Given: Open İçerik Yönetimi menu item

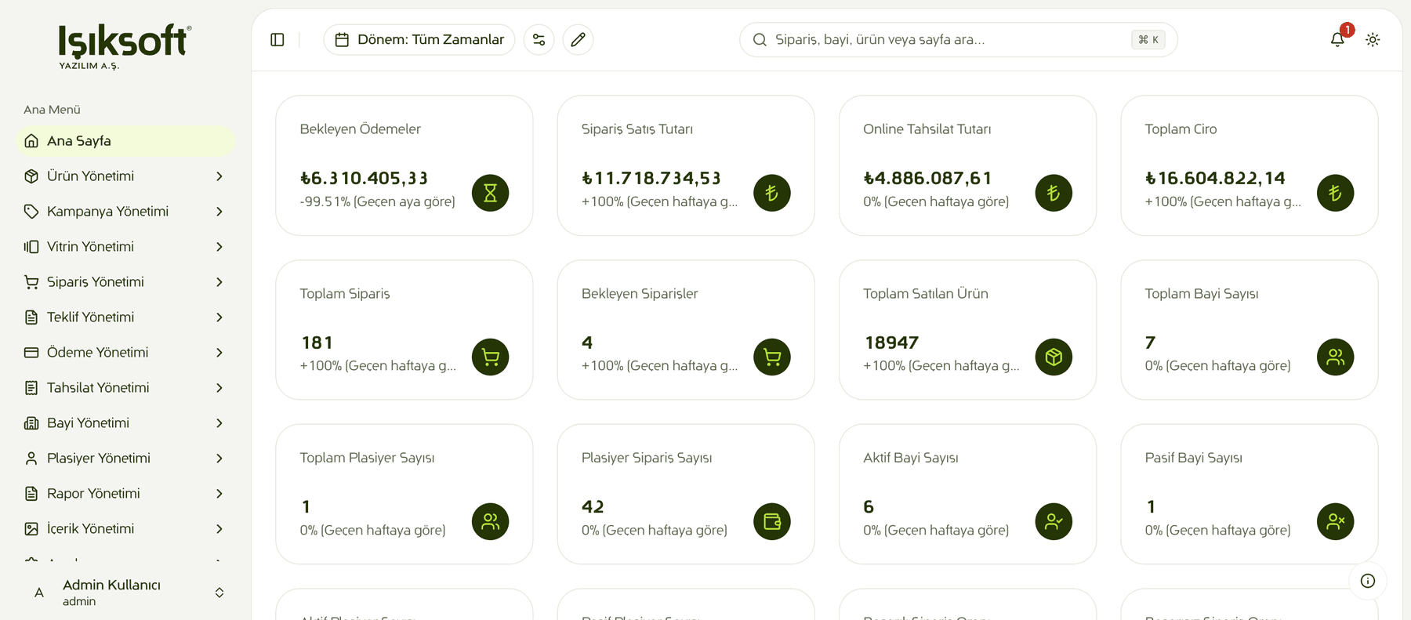Looking at the screenshot, I should (x=125, y=529).
